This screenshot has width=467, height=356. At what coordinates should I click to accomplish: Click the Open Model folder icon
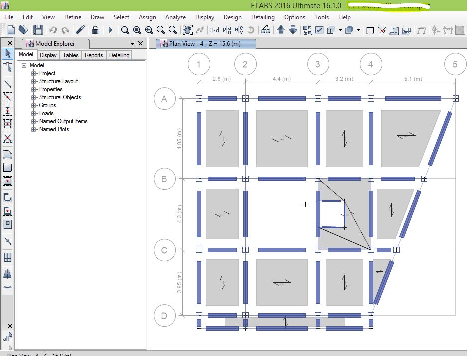point(23,30)
